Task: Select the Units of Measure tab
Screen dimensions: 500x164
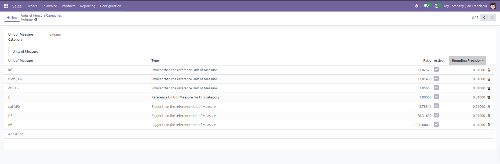Action: click(25, 52)
